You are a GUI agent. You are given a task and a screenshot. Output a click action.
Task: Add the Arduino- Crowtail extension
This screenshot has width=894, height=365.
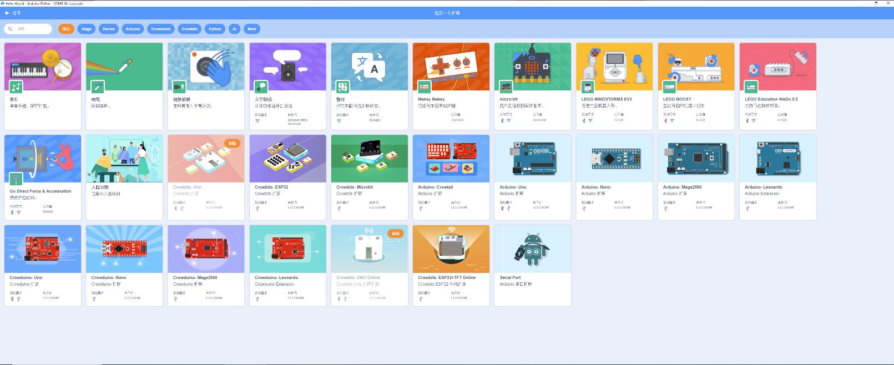(x=451, y=178)
